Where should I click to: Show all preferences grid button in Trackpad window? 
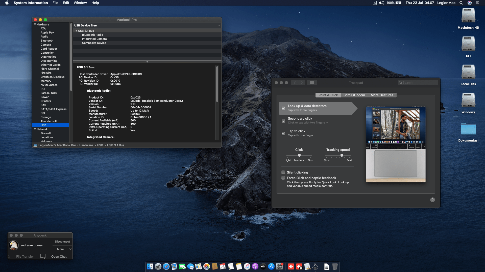(312, 83)
